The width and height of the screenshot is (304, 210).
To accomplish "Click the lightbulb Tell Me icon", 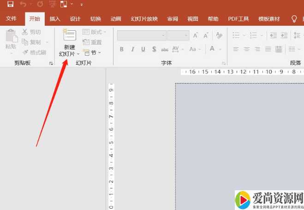I will 294,19.
